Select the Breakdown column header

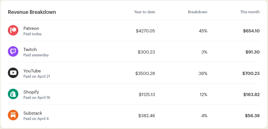pyautogui.click(x=197, y=12)
